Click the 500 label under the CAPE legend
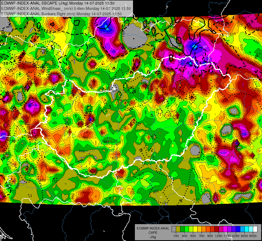Viewport: 262px width, 241px height. (193, 236)
